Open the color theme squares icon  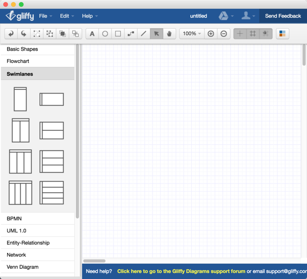[282, 34]
